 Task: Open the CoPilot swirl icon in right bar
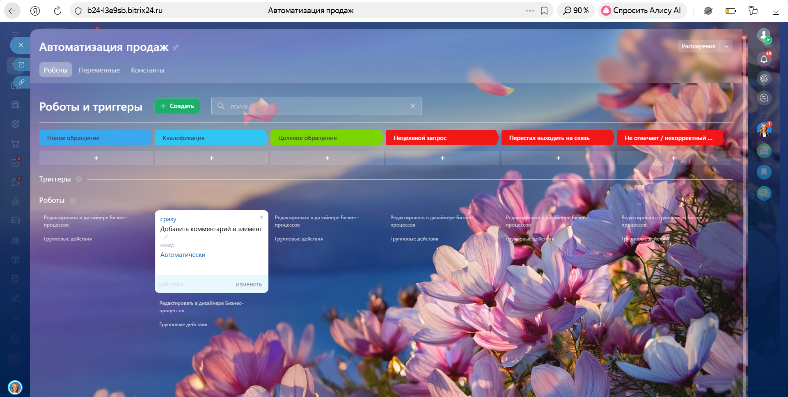(x=764, y=78)
